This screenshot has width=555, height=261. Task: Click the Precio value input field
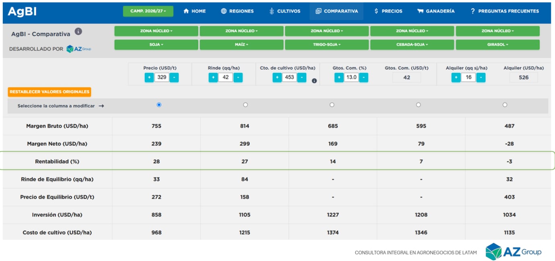[162, 77]
